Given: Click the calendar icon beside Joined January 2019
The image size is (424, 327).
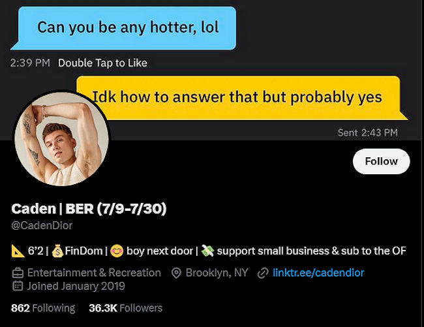Looking at the screenshot, I should [18, 286].
